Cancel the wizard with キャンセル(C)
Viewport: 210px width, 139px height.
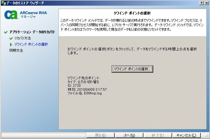pyautogui.click(x=186, y=135)
